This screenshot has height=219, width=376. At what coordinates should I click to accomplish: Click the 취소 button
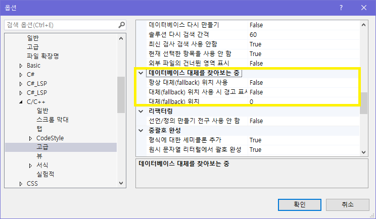pos(348,205)
